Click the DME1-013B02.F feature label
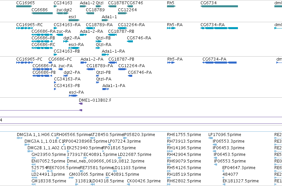Screen dimensions: 282x186 pos(95,100)
